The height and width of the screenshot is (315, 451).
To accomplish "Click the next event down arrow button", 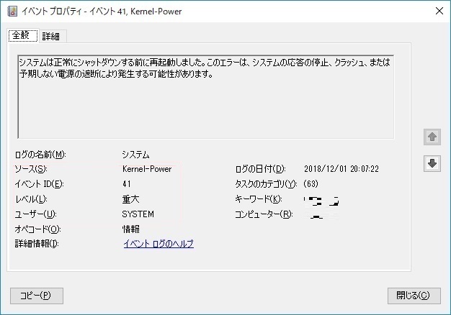I will pos(432,164).
